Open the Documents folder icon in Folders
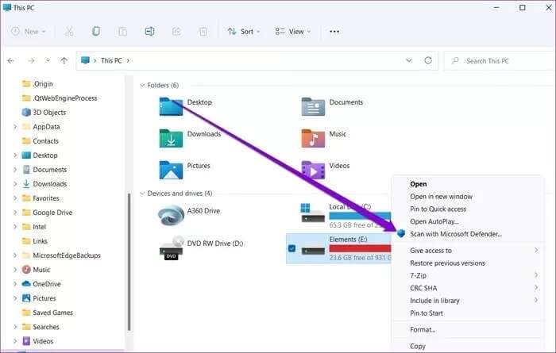The height and width of the screenshot is (353, 556). 313,106
